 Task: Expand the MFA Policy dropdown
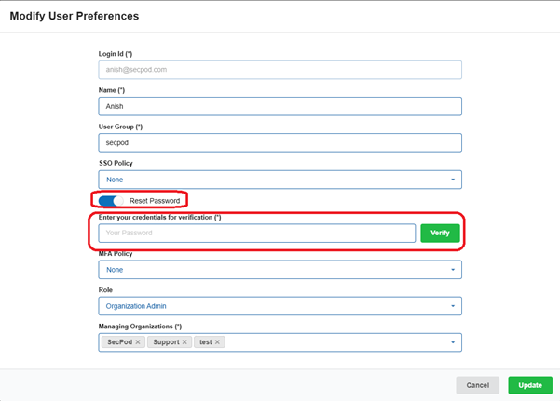point(280,270)
